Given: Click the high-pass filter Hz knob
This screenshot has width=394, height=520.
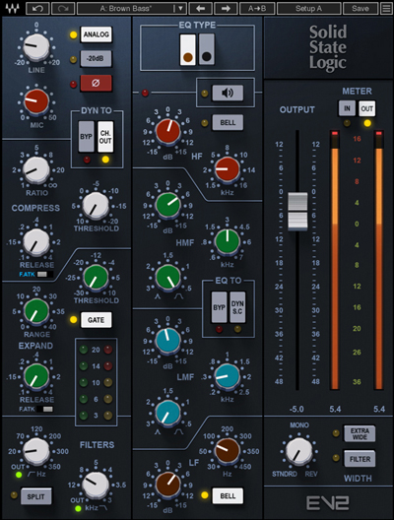Looking at the screenshot, I should [36, 451].
